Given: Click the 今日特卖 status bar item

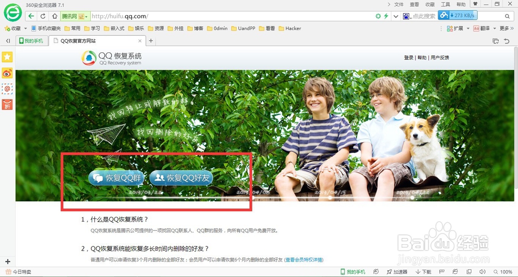Looking at the screenshot, I should click(x=19, y=272).
